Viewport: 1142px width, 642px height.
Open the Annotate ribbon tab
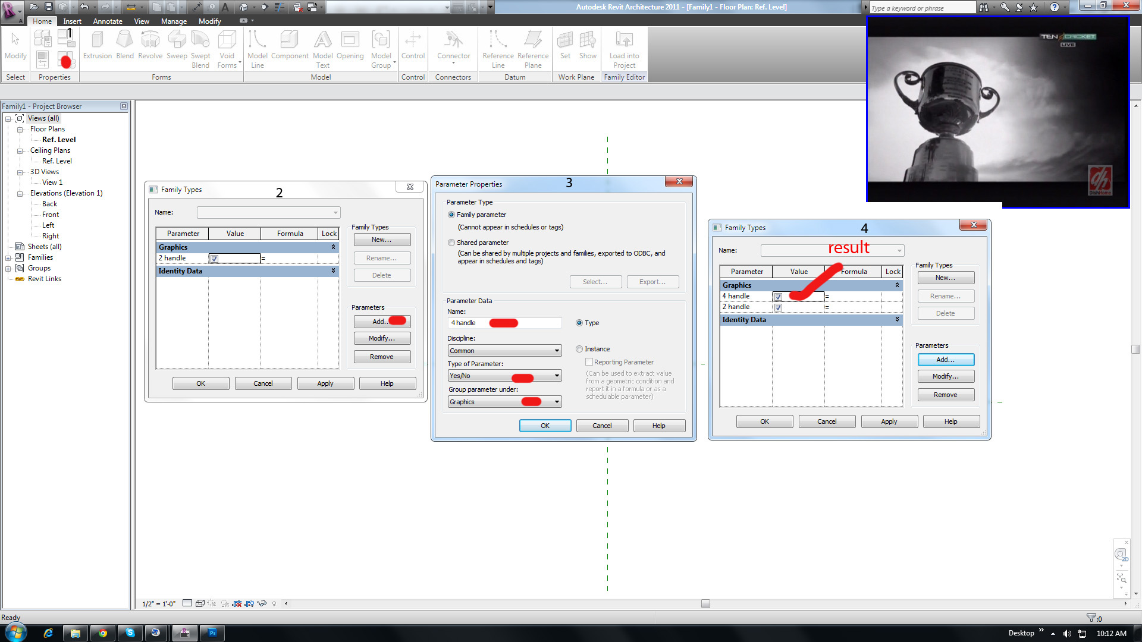tap(108, 21)
